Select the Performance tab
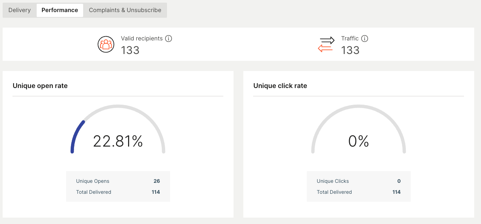The height and width of the screenshot is (224, 481). 60,10
